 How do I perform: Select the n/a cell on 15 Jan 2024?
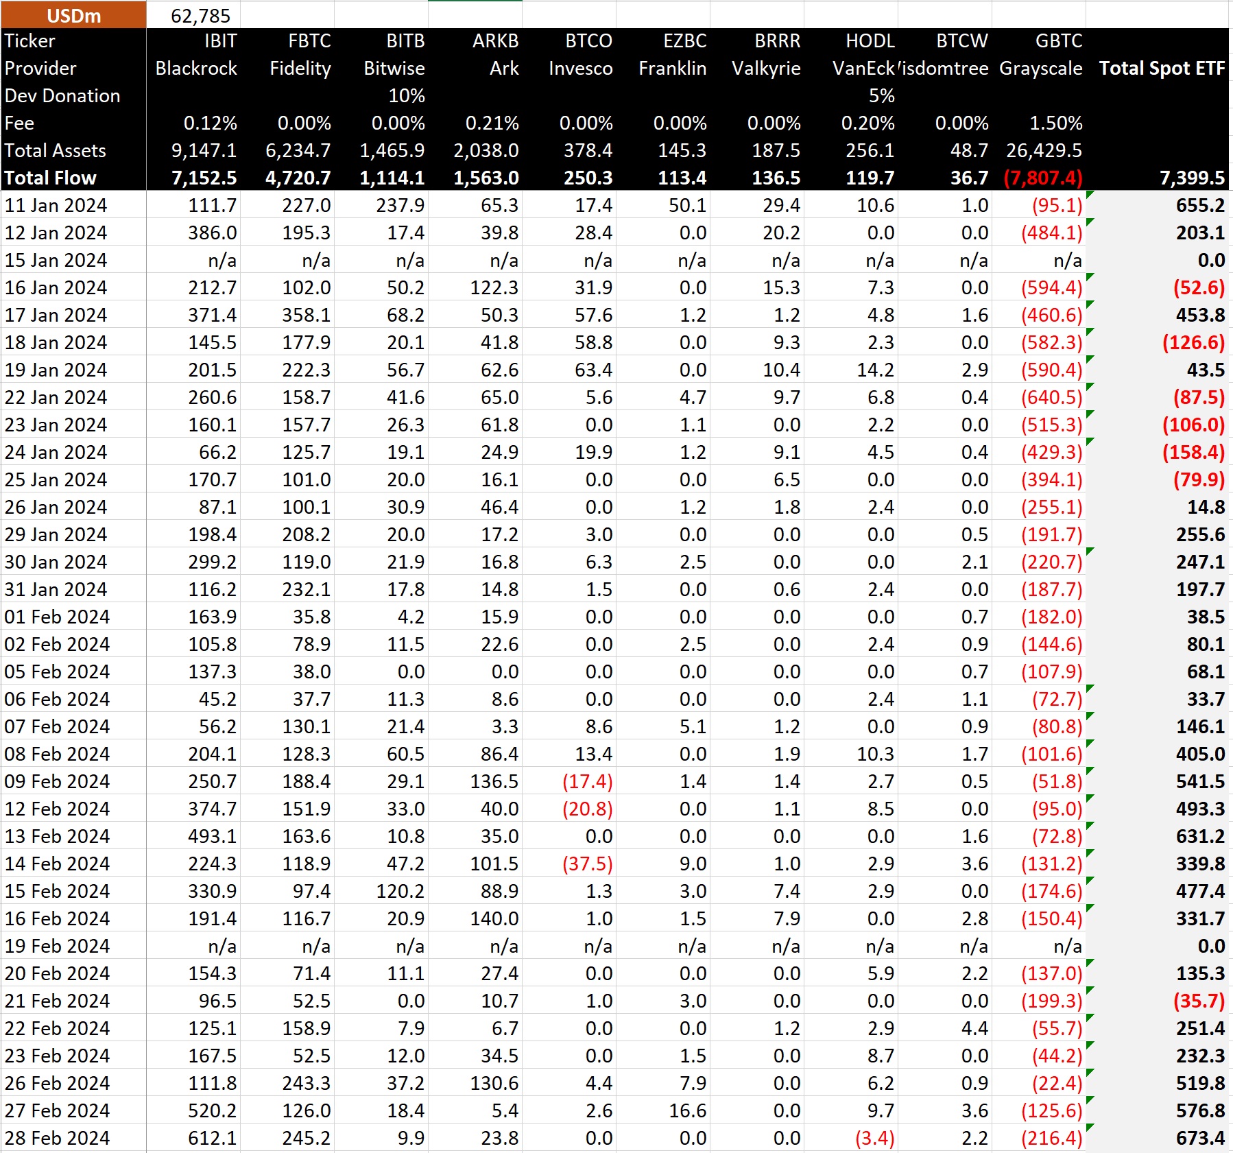point(221,260)
